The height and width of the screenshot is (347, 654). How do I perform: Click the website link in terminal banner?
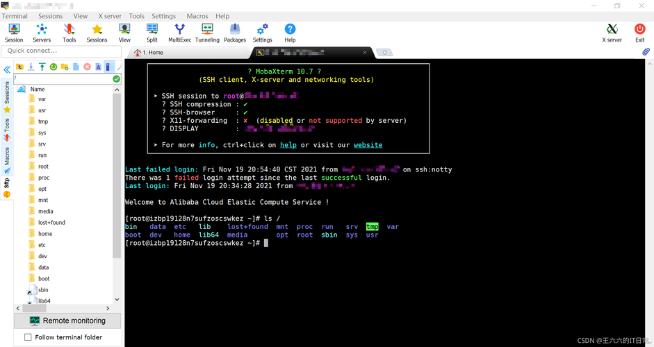point(368,145)
